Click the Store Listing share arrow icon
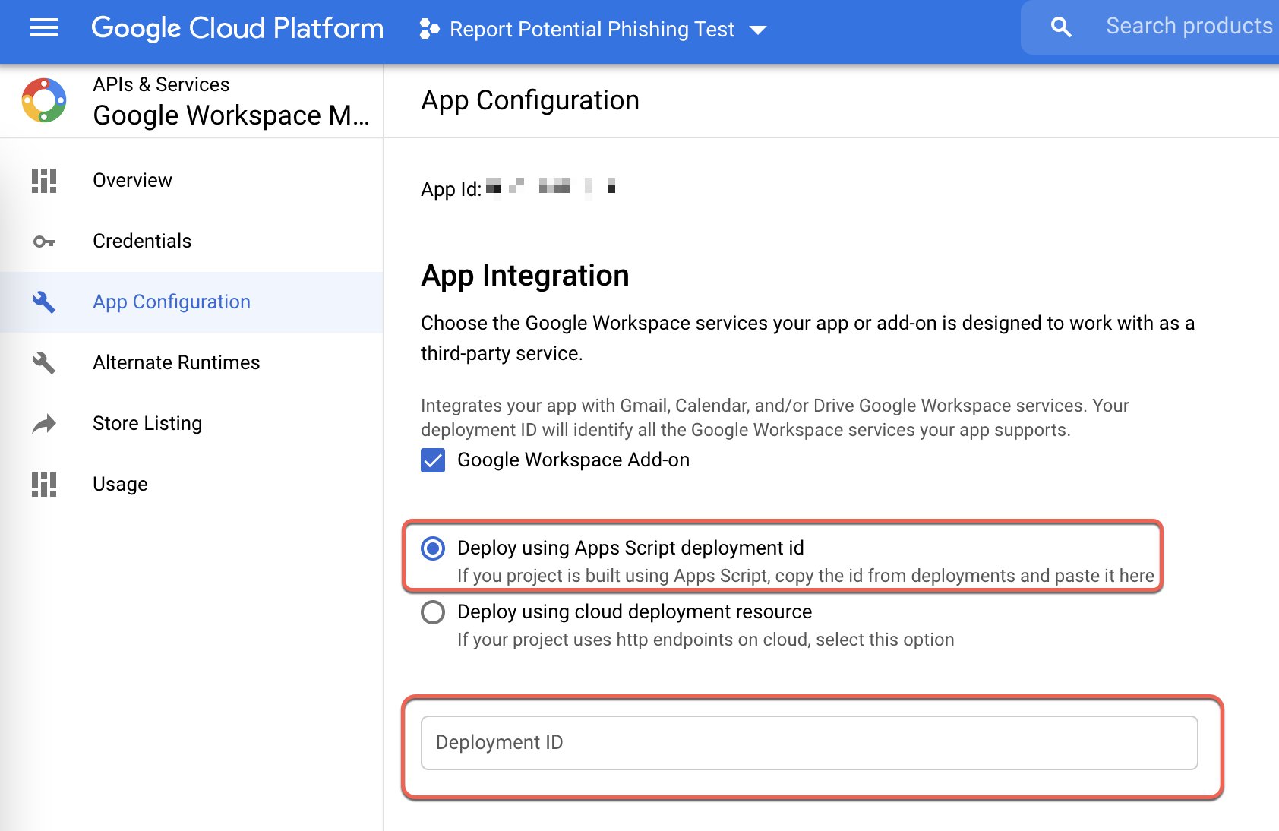This screenshot has width=1279, height=831. pos(44,424)
